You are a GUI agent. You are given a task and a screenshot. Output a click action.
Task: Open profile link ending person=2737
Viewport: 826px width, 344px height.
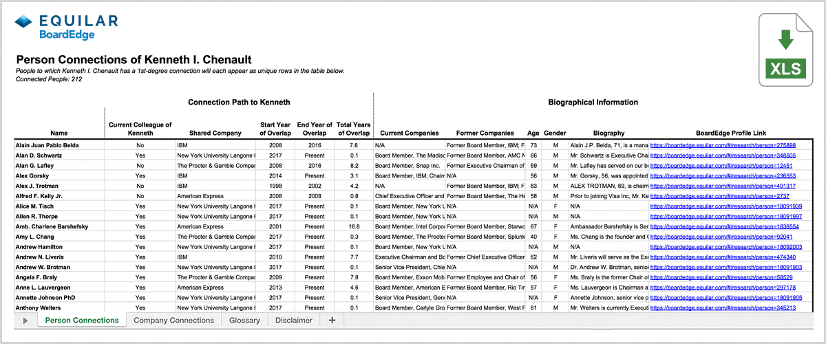tap(719, 196)
